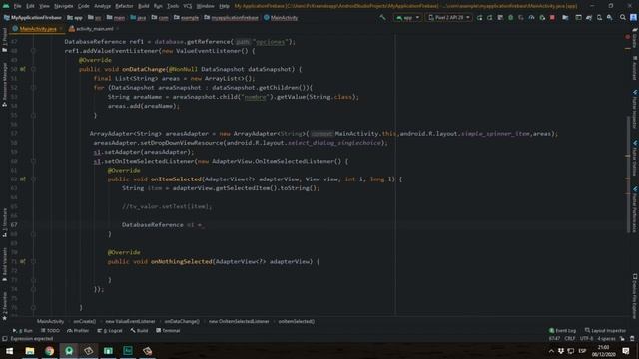This screenshot has width=639, height=359.
Task: Open the Profiler tool window
Action: point(78,331)
